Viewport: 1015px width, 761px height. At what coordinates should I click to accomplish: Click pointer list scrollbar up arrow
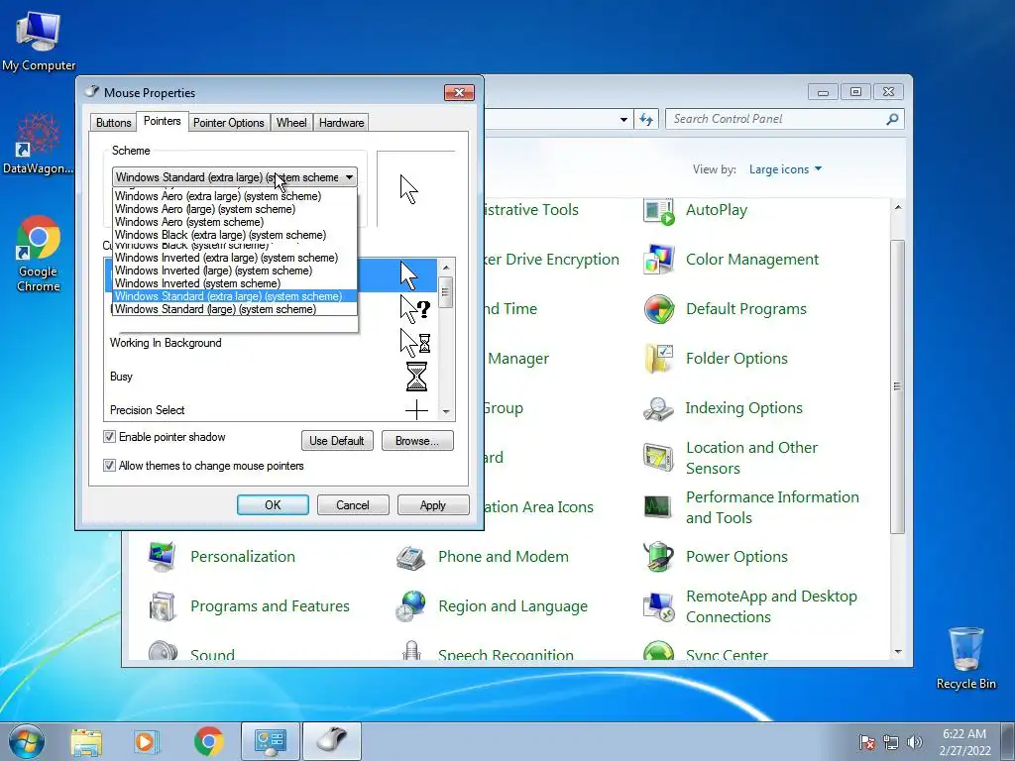(446, 266)
